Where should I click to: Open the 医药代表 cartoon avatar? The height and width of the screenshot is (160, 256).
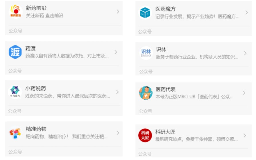coord(146,93)
